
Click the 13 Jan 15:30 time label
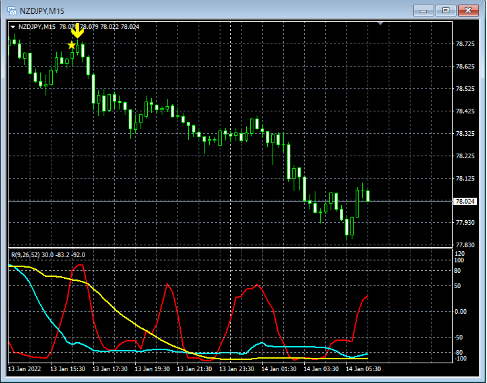pyautogui.click(x=68, y=369)
